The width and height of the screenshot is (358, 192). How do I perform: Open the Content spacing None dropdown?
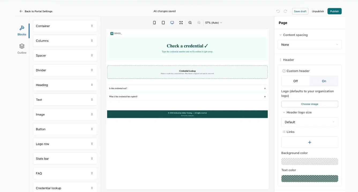tap(309, 45)
